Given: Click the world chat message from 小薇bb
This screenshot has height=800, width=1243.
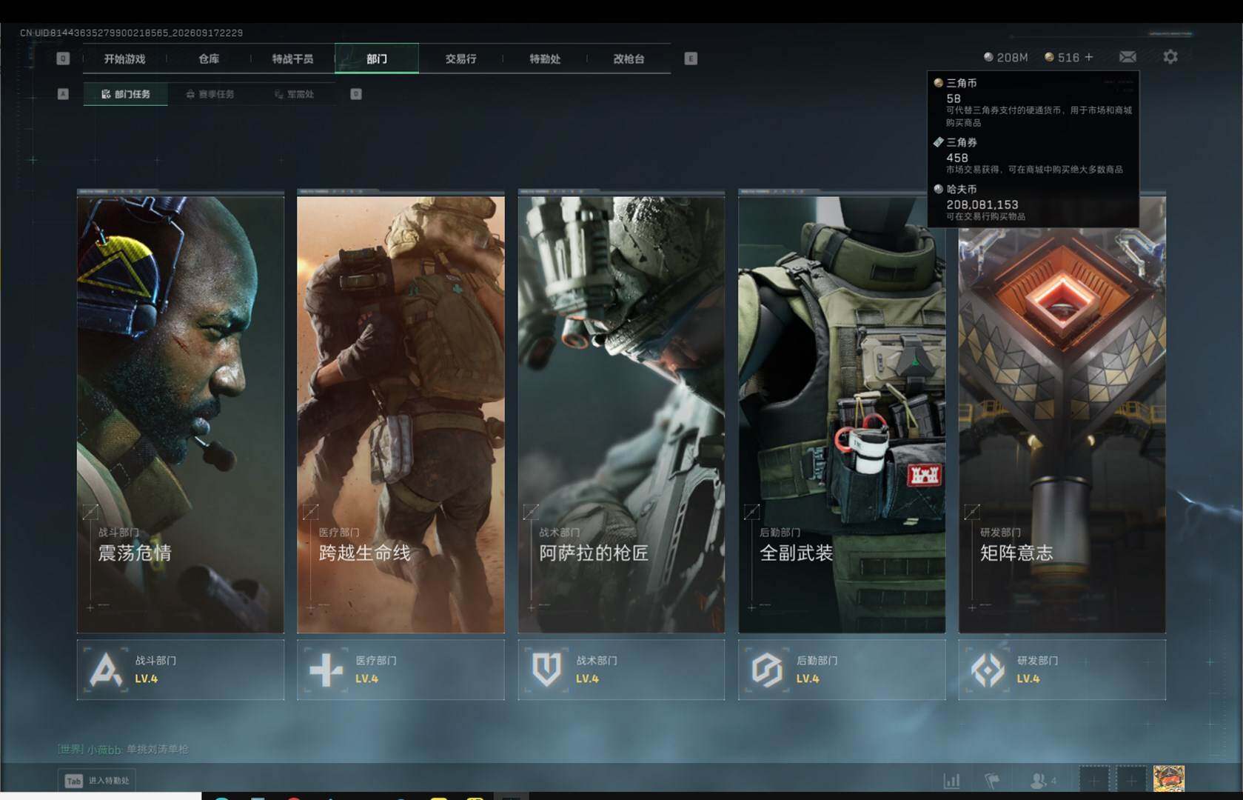Looking at the screenshot, I should click(123, 750).
